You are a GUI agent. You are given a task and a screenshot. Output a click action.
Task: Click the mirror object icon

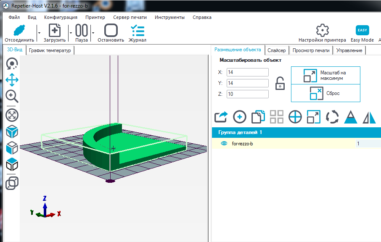tap(369, 117)
